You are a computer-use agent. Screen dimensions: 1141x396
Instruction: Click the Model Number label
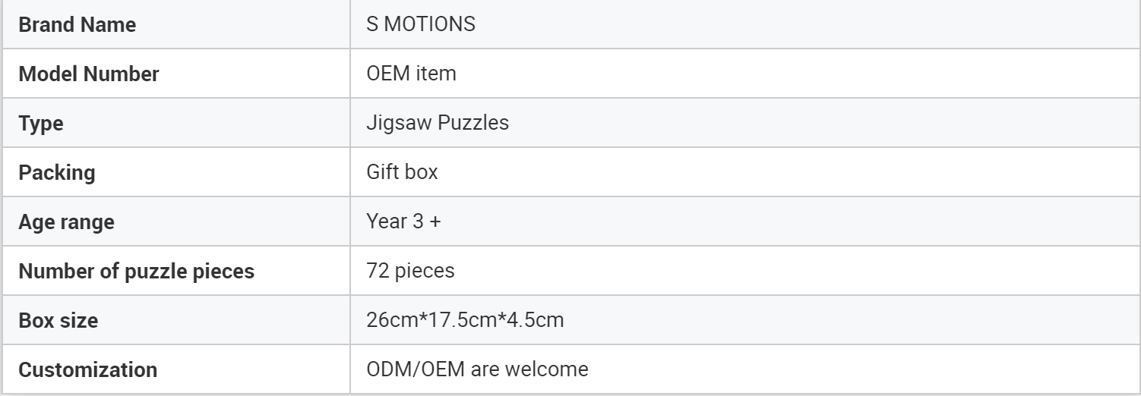pos(89,74)
